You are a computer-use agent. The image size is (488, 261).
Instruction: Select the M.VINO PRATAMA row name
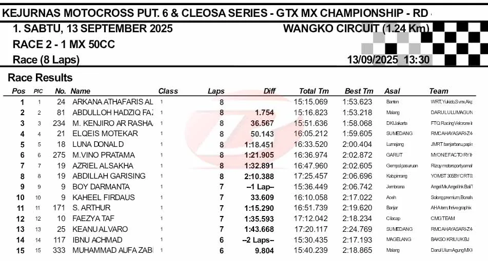tap(104, 155)
